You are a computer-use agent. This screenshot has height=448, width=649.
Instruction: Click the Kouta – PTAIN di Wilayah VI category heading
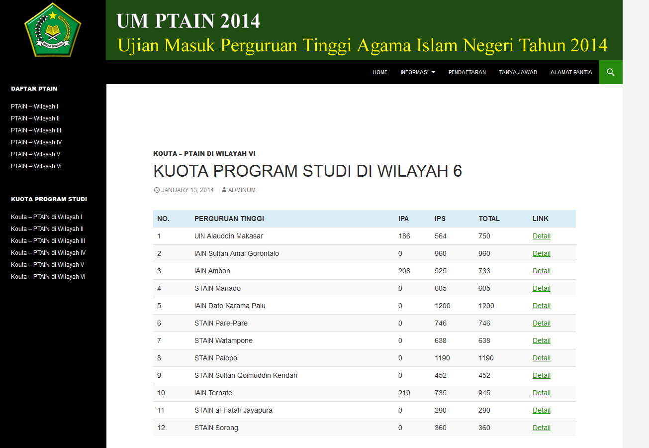(204, 154)
